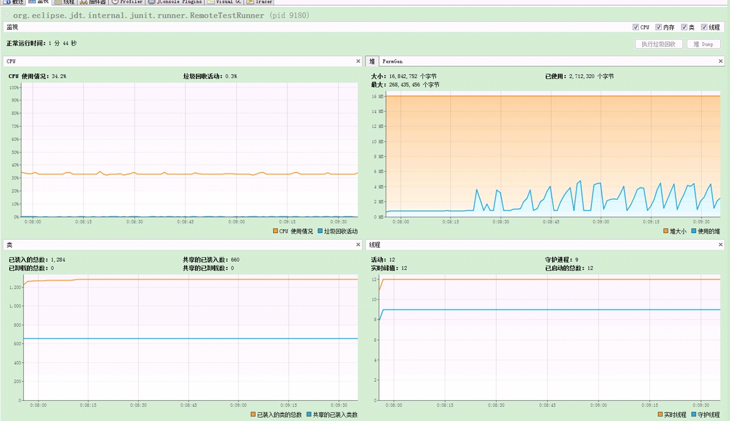Click the 已装入的类的总数 legend swatch
Screen dimensions: 730x421
tap(253, 414)
